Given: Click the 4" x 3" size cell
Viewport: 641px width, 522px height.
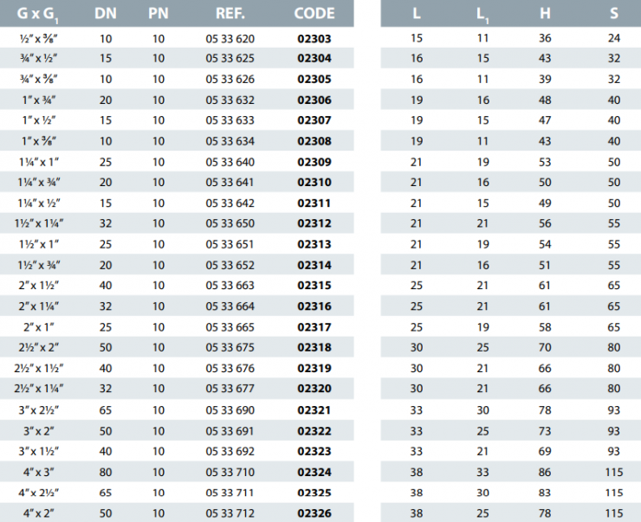Looking at the screenshot, I should pos(41,470).
